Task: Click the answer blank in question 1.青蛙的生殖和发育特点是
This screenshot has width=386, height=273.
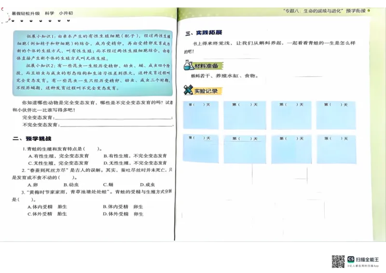Action: 92,149
